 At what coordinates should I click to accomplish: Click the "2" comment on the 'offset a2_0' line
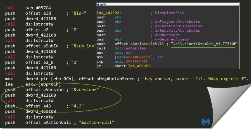click(75, 62)
